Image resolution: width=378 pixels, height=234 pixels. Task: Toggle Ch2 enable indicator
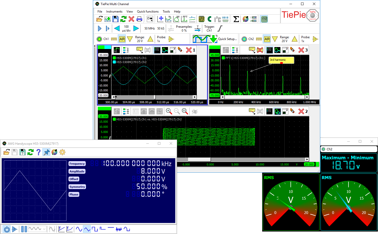coord(244,39)
